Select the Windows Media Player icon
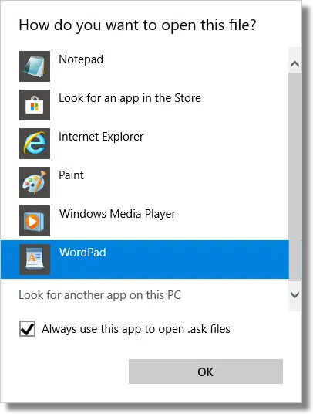Screen dimensions: 313x414 coord(35,220)
